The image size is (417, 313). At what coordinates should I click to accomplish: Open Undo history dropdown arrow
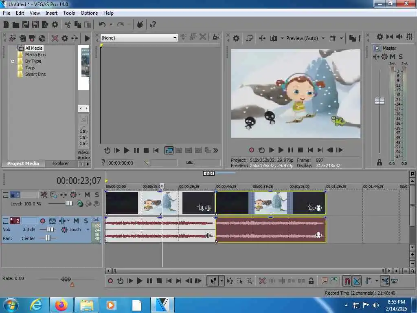pos(111,25)
